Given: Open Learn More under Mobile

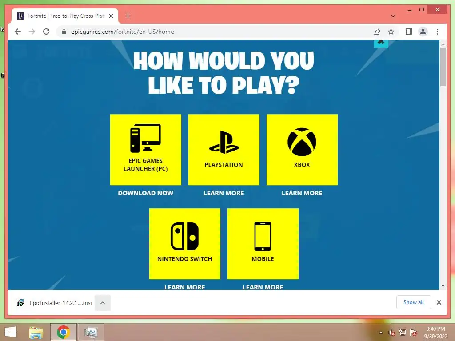Looking at the screenshot, I should pyautogui.click(x=263, y=287).
